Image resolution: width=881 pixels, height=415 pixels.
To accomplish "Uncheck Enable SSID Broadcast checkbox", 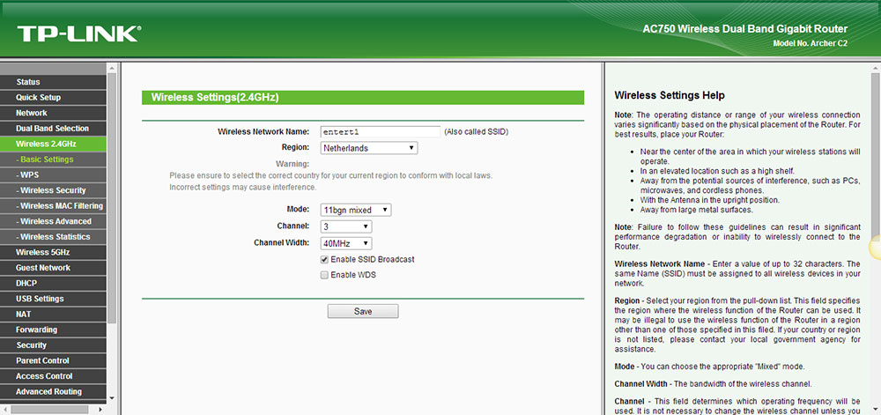I will pos(324,259).
